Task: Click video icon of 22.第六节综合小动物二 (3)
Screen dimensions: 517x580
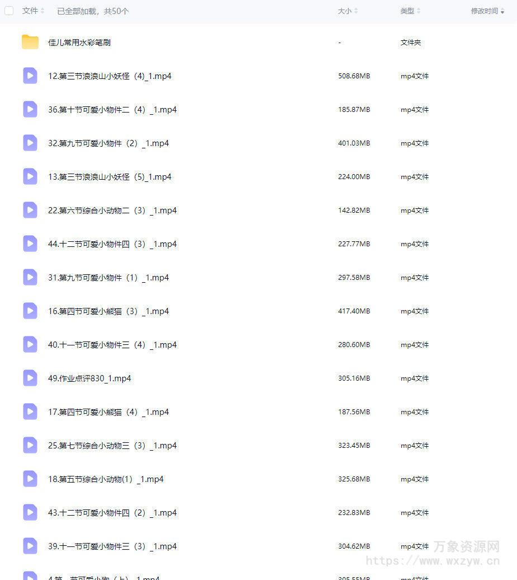Action: [x=30, y=211]
